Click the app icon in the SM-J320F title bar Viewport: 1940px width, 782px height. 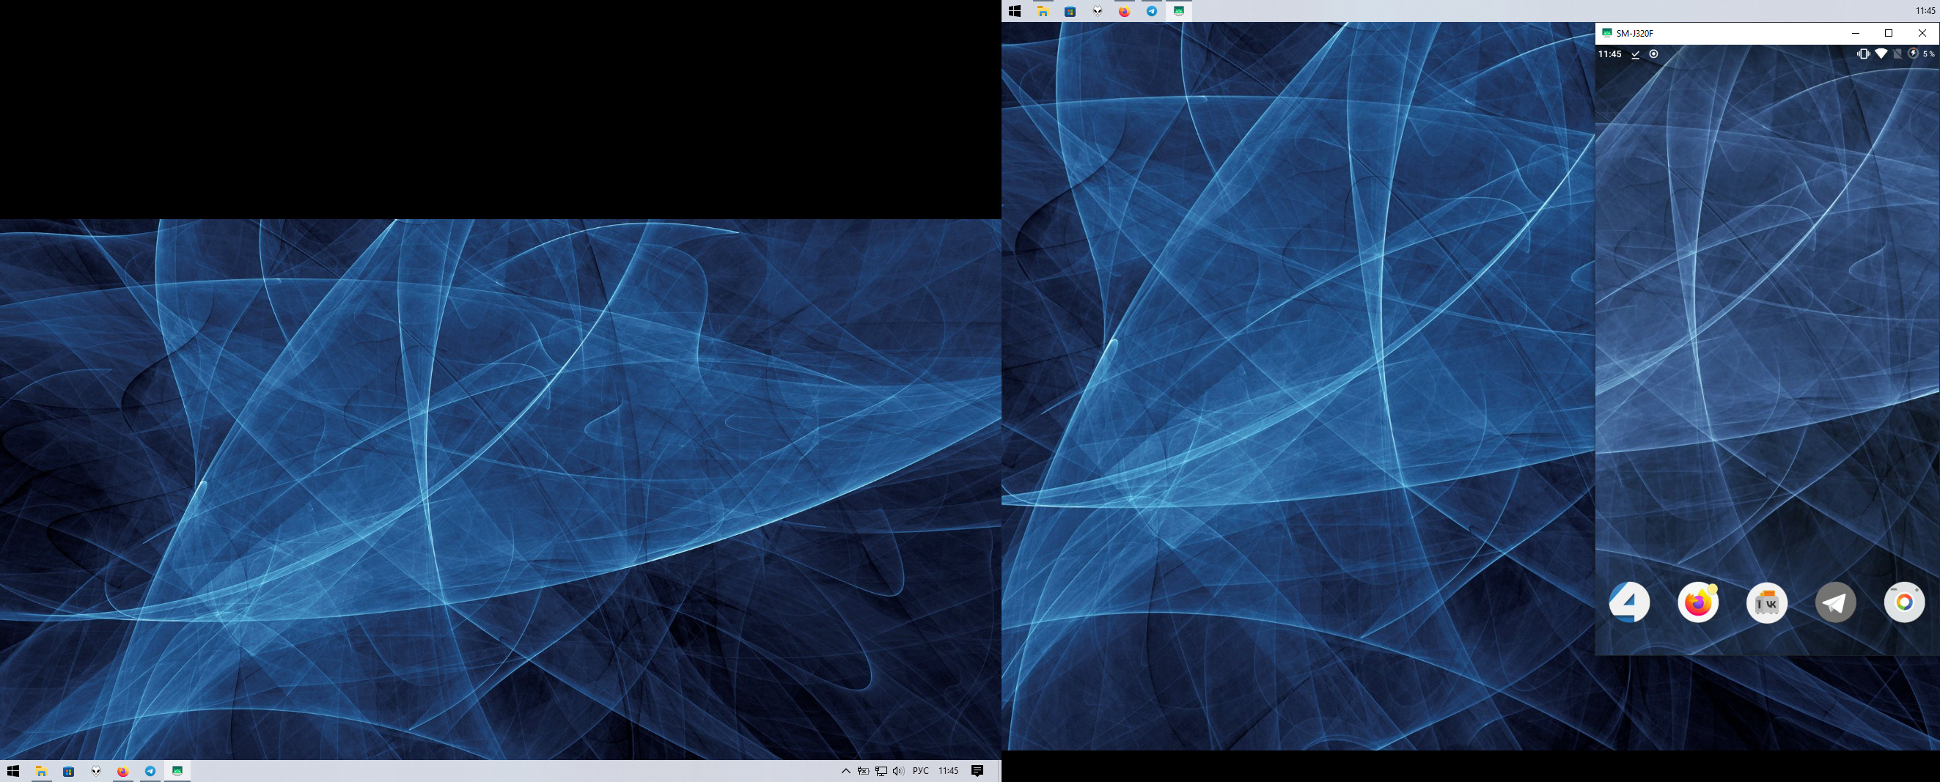click(1606, 33)
